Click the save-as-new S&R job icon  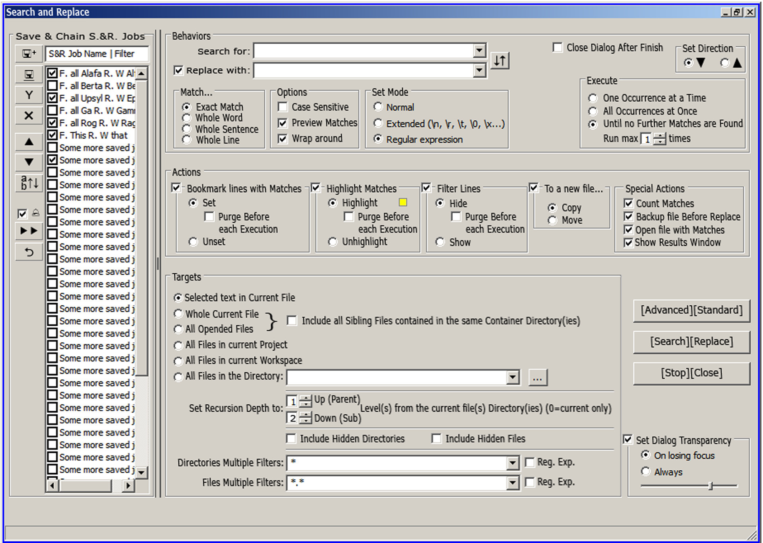(x=29, y=54)
